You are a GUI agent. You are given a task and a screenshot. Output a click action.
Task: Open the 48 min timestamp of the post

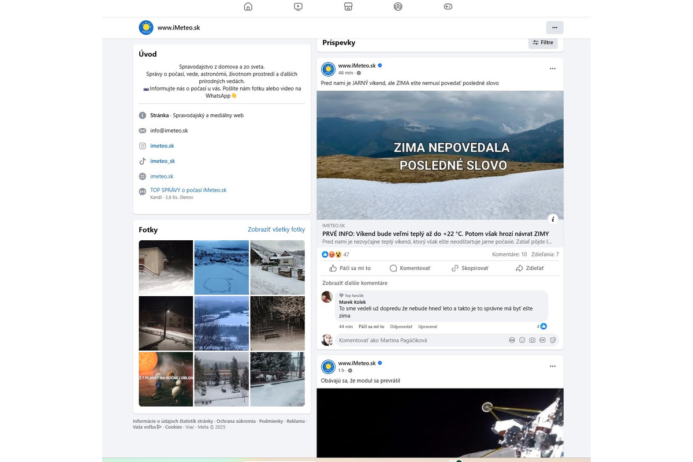click(345, 73)
